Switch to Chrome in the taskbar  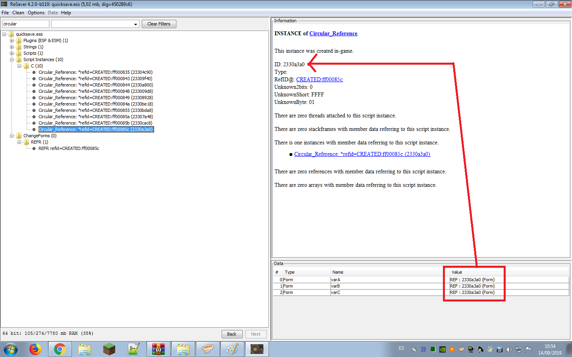point(60,349)
